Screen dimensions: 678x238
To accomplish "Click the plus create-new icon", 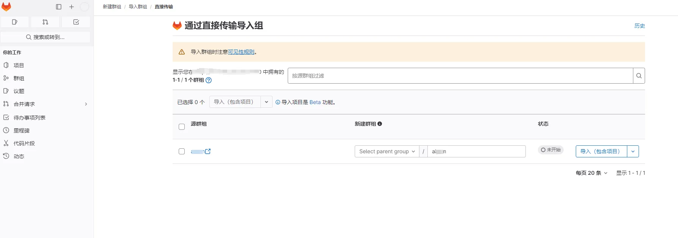I will (72, 7).
